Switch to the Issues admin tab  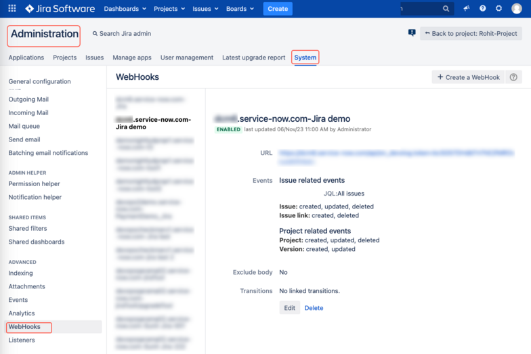pos(95,58)
